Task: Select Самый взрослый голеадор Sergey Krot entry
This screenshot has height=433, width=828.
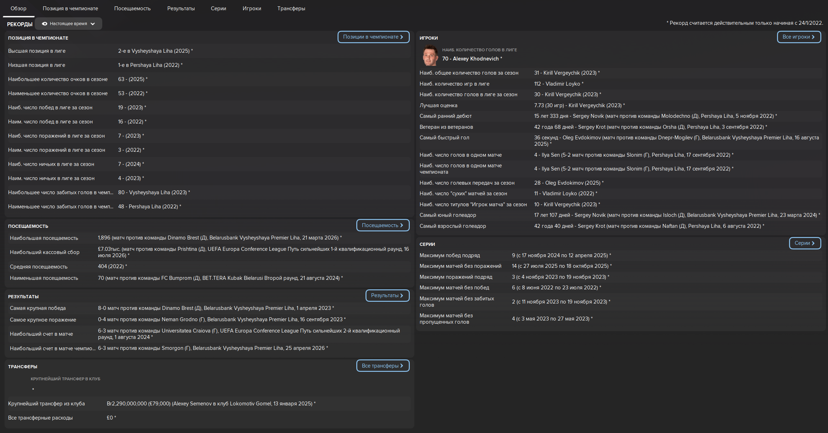Action: pyautogui.click(x=649, y=226)
